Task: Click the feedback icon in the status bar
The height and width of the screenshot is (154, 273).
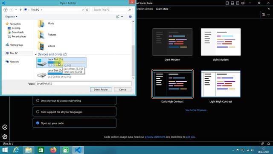Action: [263, 144]
